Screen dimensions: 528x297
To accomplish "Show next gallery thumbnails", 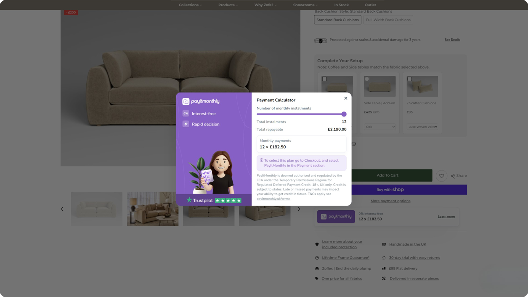I will [299, 209].
